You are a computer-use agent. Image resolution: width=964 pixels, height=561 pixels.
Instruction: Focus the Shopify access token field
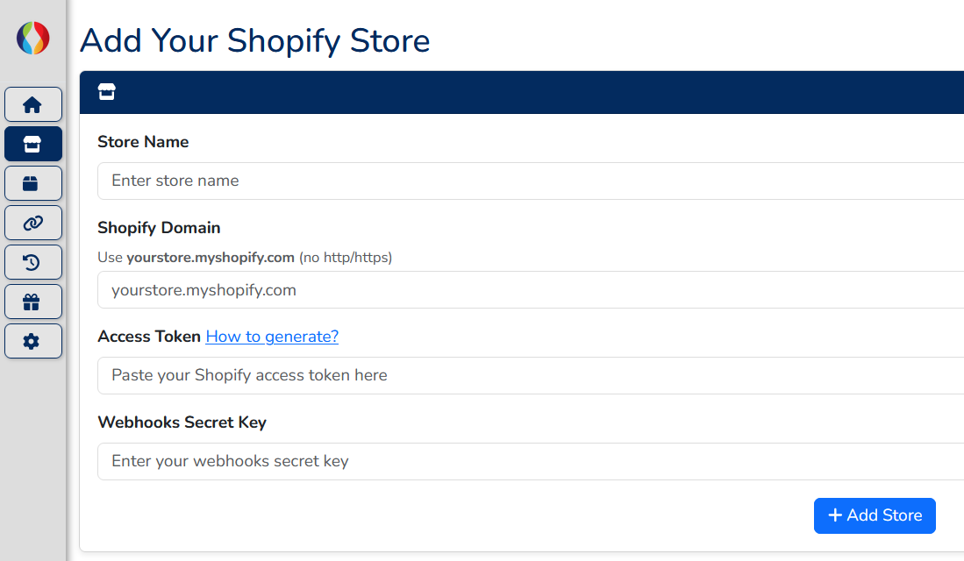[531, 375]
